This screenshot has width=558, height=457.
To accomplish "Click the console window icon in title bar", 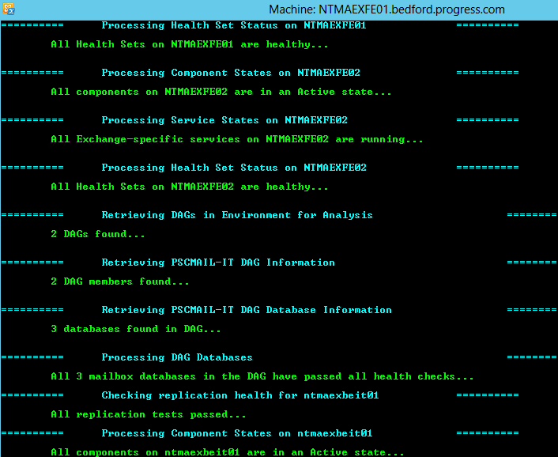I will point(8,9).
